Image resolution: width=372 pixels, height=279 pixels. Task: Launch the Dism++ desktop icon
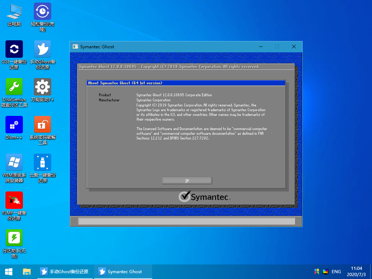(14, 125)
